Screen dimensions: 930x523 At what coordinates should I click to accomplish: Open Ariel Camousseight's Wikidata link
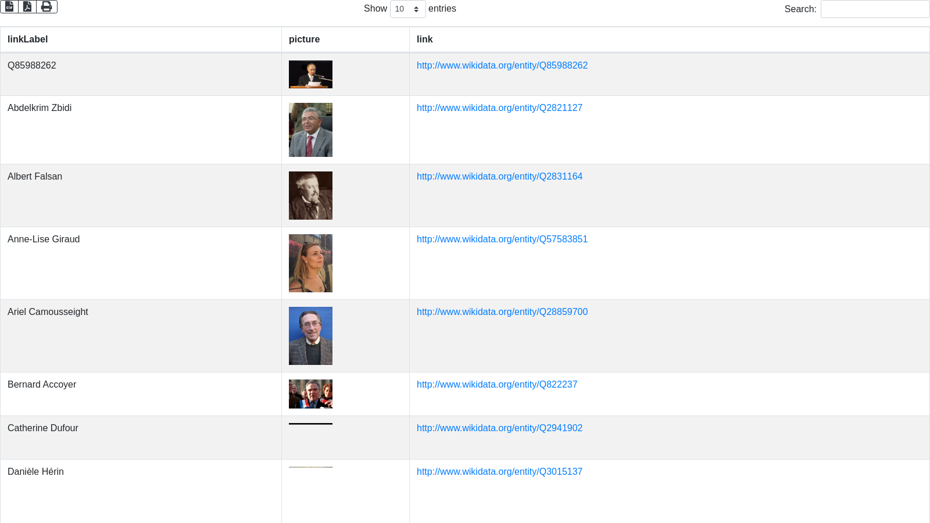pos(502,312)
